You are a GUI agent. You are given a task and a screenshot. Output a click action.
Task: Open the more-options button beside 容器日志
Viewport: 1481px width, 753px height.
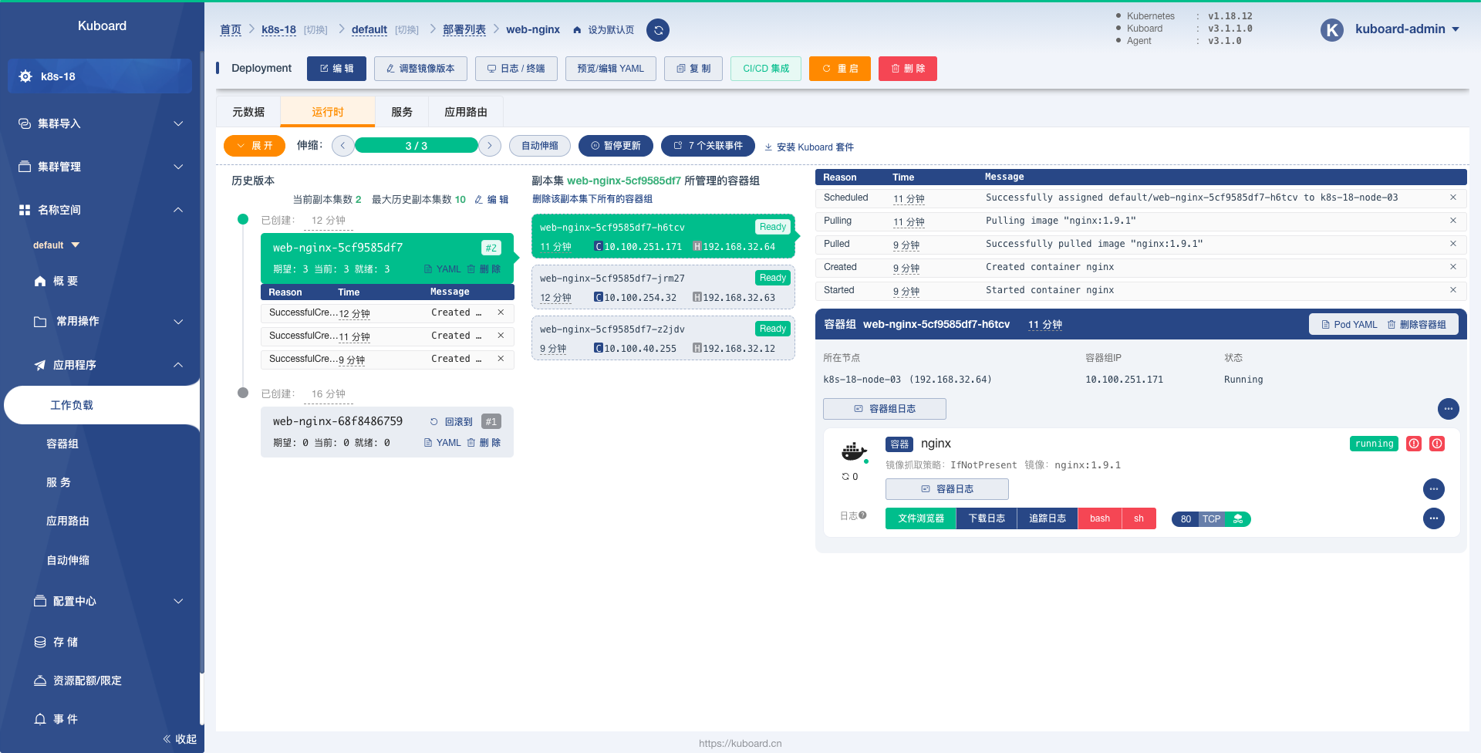pos(1433,489)
